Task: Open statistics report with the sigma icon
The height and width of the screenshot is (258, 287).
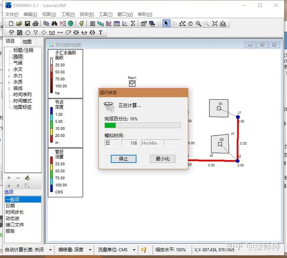Action: [x=133, y=23]
